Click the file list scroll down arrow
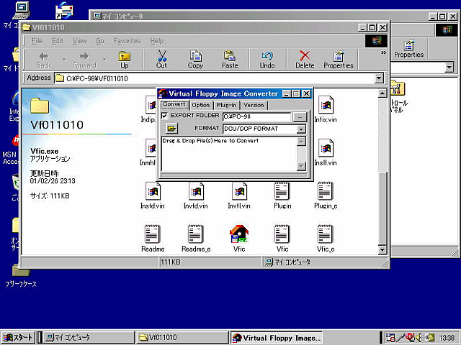This screenshot has height=345, width=461. (x=382, y=250)
